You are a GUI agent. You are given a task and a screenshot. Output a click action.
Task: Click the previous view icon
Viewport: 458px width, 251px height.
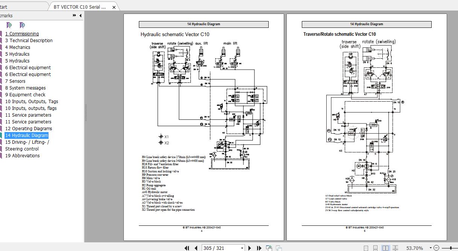point(269,248)
